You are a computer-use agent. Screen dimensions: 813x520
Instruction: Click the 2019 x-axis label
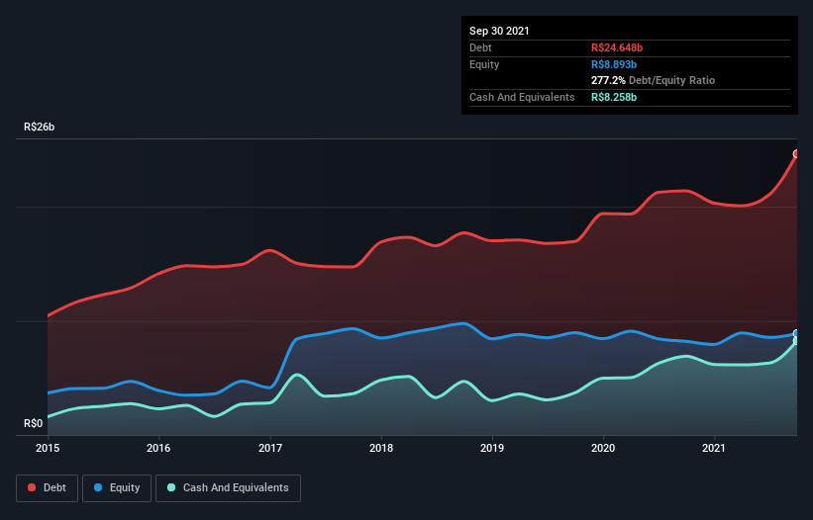pos(492,448)
